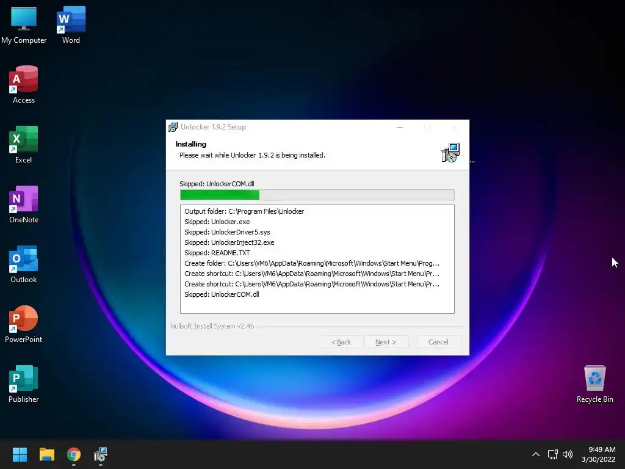This screenshot has height=469, width=625.
Task: Click the Next button in Unlocker Setup
Action: pyautogui.click(x=386, y=342)
